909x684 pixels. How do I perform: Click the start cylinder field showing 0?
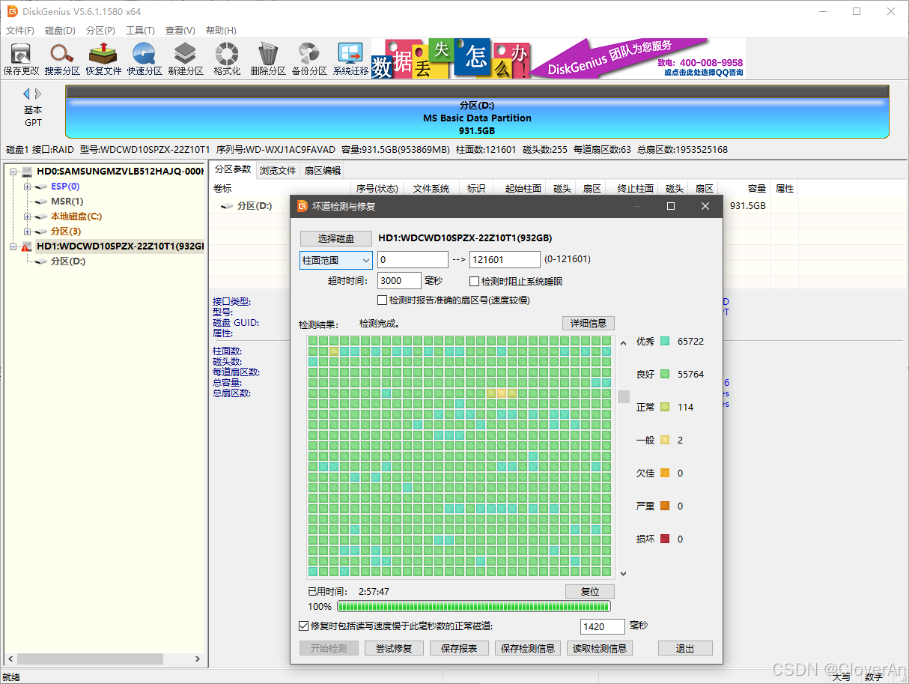[413, 260]
